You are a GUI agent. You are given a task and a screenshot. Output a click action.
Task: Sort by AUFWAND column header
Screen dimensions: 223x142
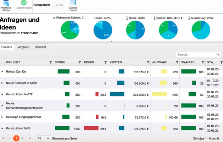click(x=160, y=62)
